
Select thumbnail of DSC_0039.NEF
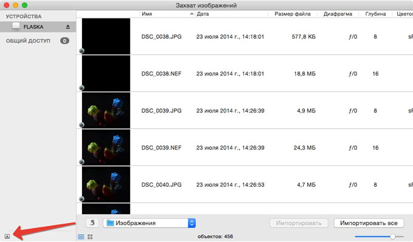(x=106, y=147)
